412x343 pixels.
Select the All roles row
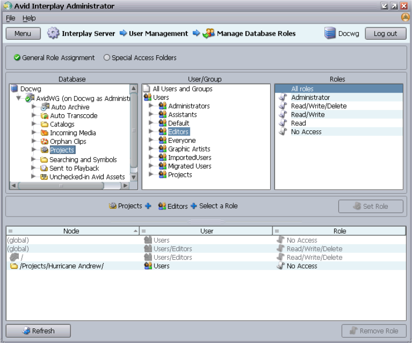tap(339, 89)
